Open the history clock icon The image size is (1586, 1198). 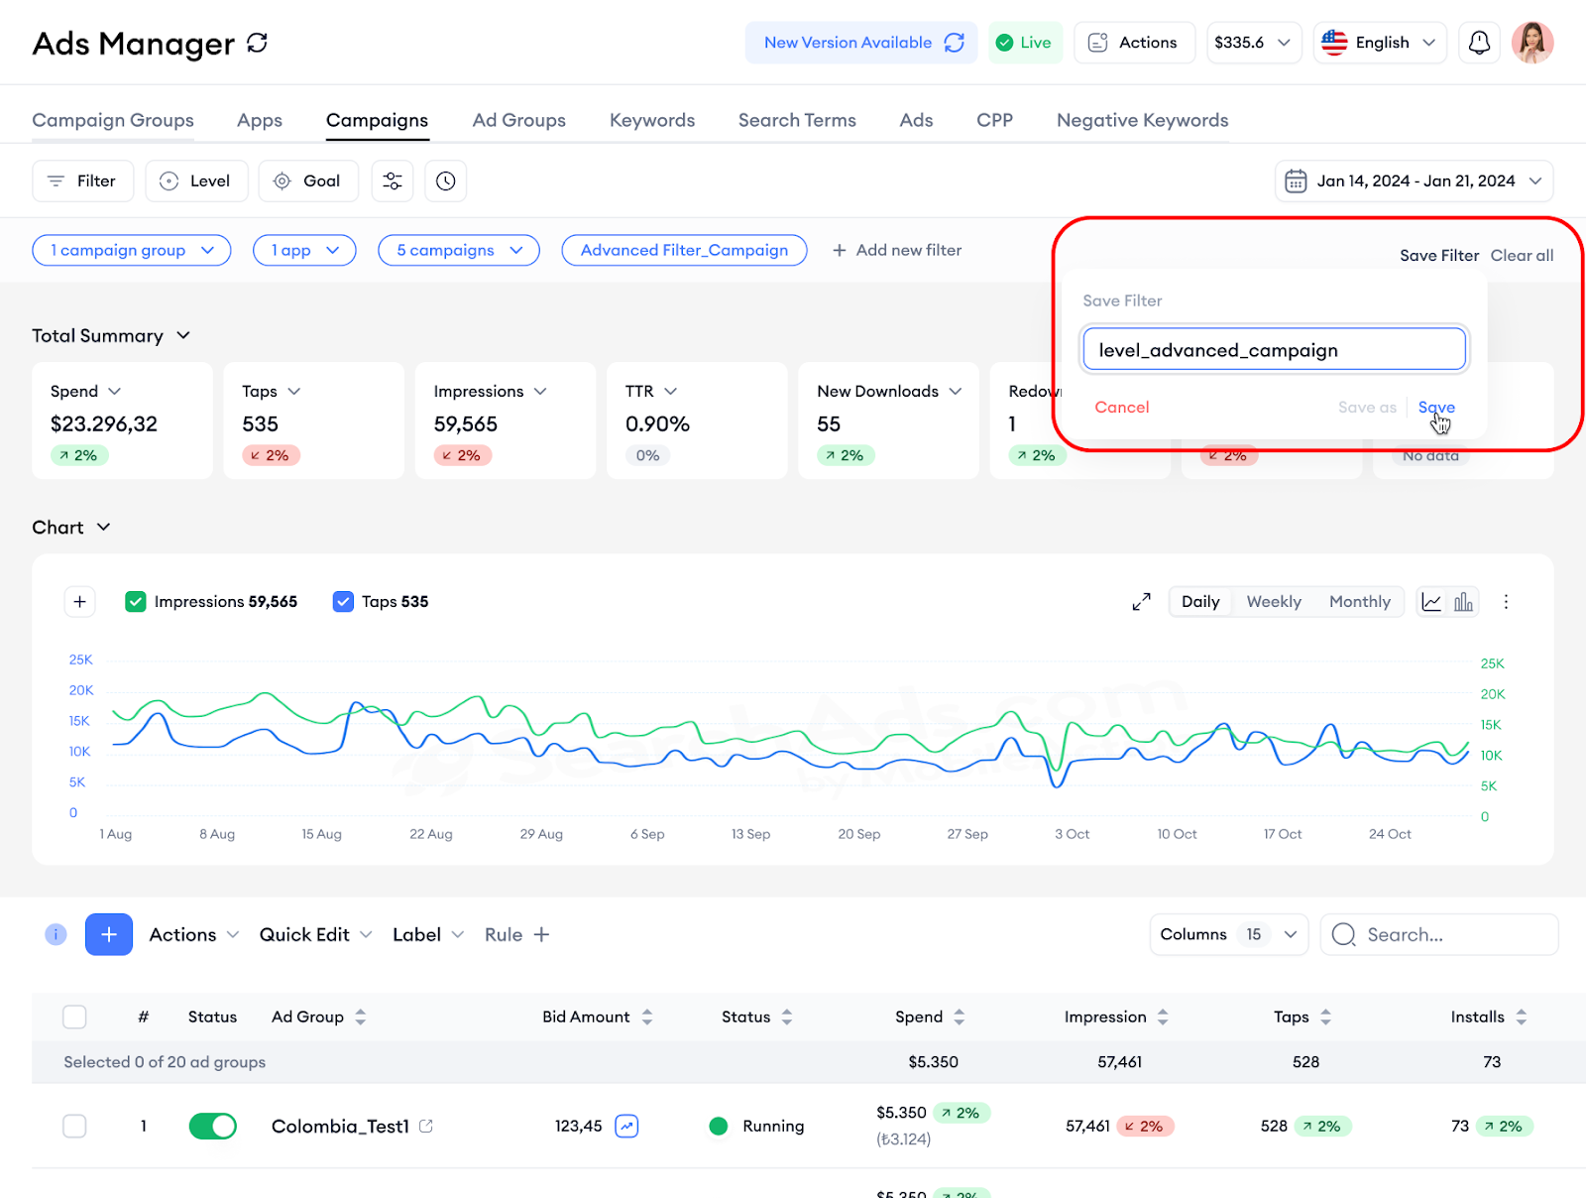(x=446, y=180)
